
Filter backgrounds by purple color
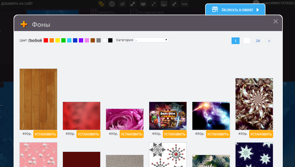pyautogui.click(x=81, y=40)
